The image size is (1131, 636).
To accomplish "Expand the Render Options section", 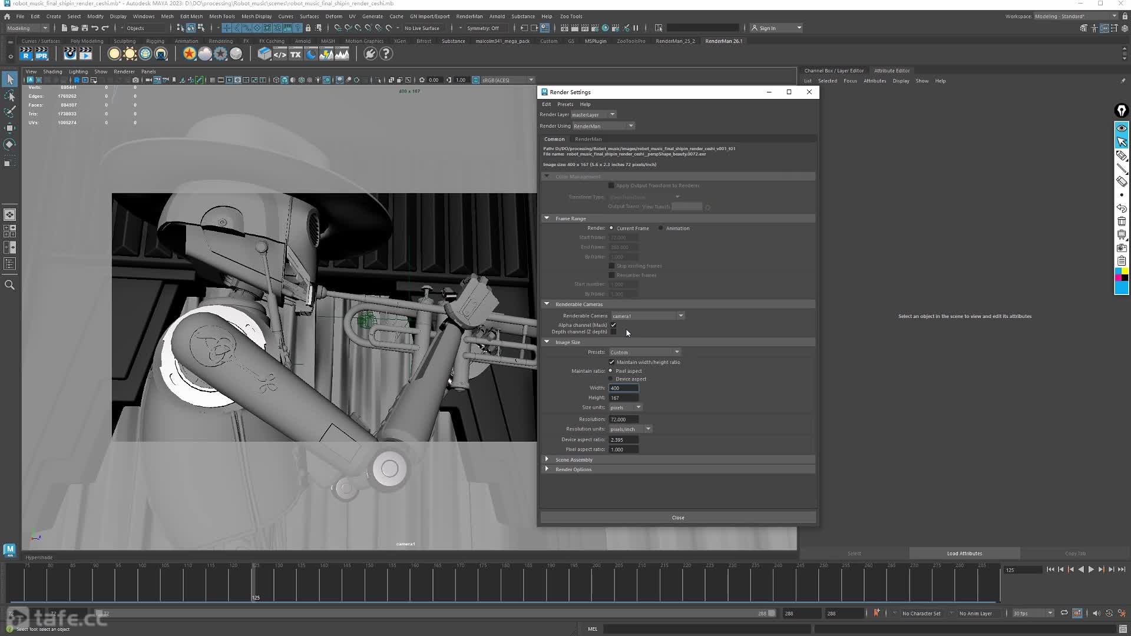I will pos(547,469).
